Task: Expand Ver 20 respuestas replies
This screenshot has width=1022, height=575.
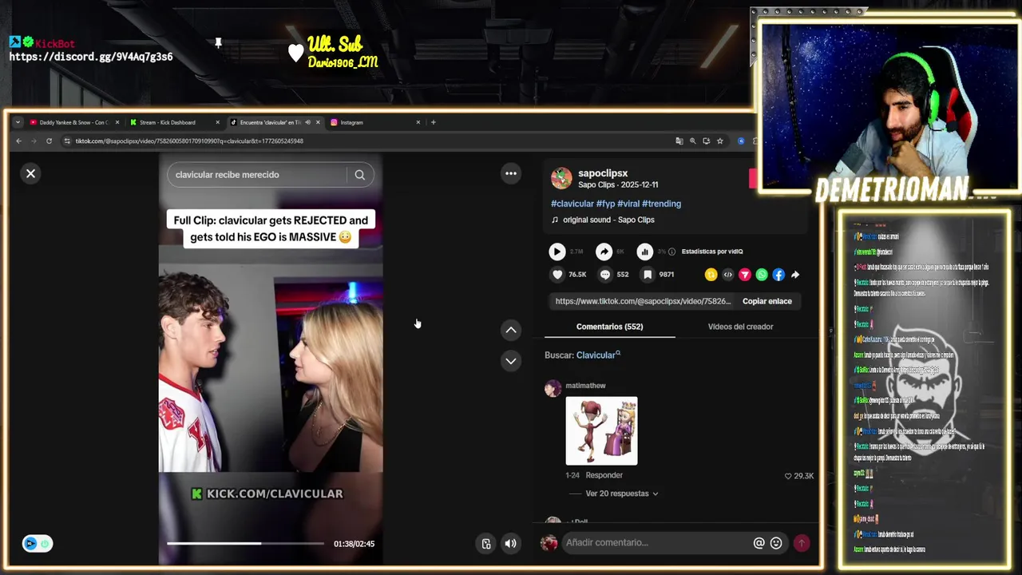Action: (622, 494)
